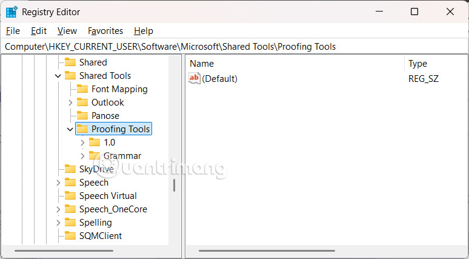Select the Outlook key label

point(108,103)
